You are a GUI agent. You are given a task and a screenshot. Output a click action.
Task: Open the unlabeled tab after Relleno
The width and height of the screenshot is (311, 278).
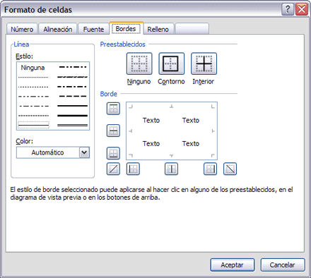click(192, 29)
